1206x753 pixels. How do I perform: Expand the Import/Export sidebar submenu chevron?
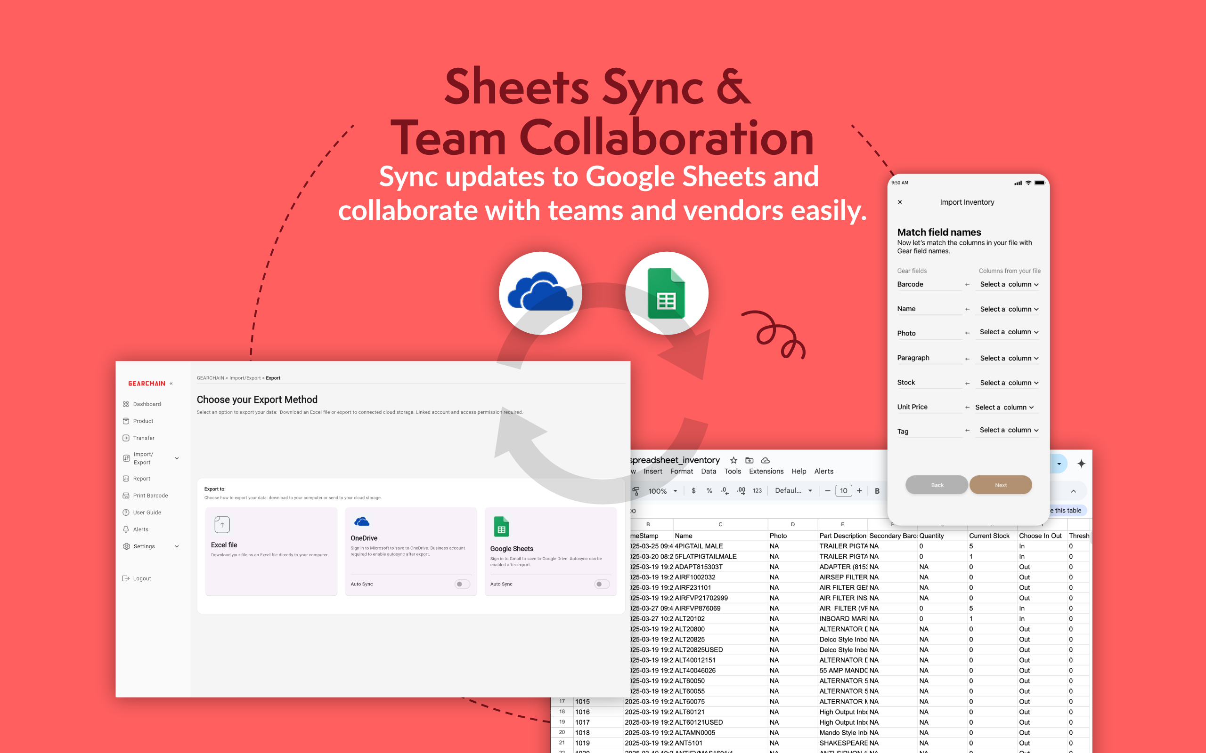click(177, 458)
